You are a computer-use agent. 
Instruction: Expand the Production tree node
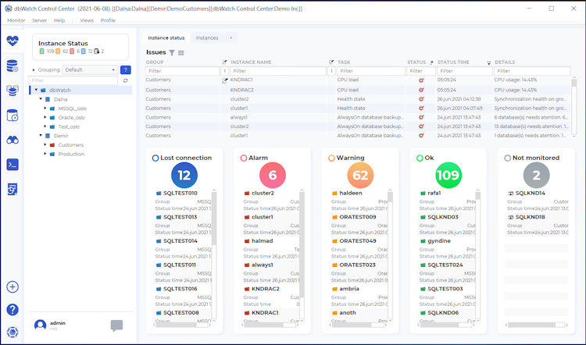[x=45, y=154]
